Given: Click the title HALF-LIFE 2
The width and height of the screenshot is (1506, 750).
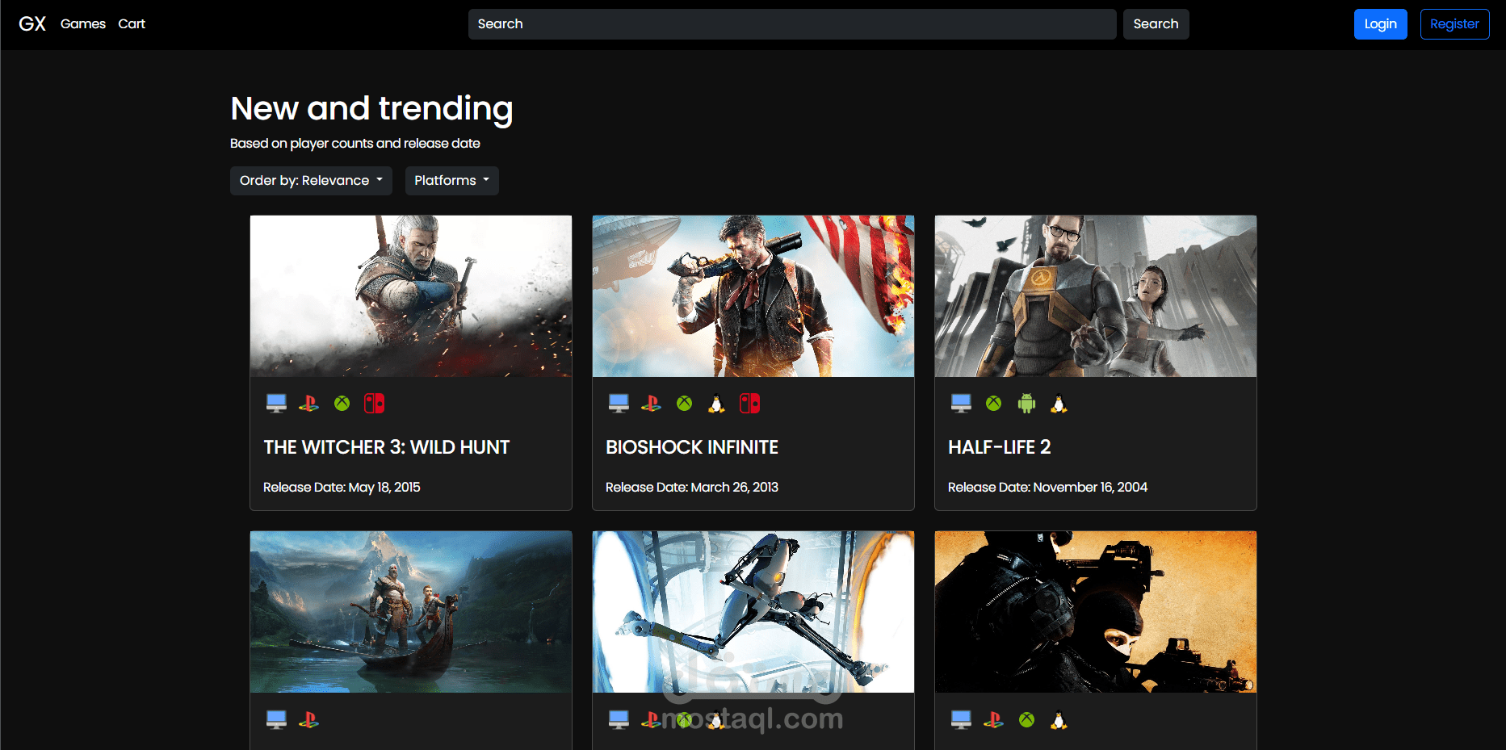Looking at the screenshot, I should coord(1000,447).
